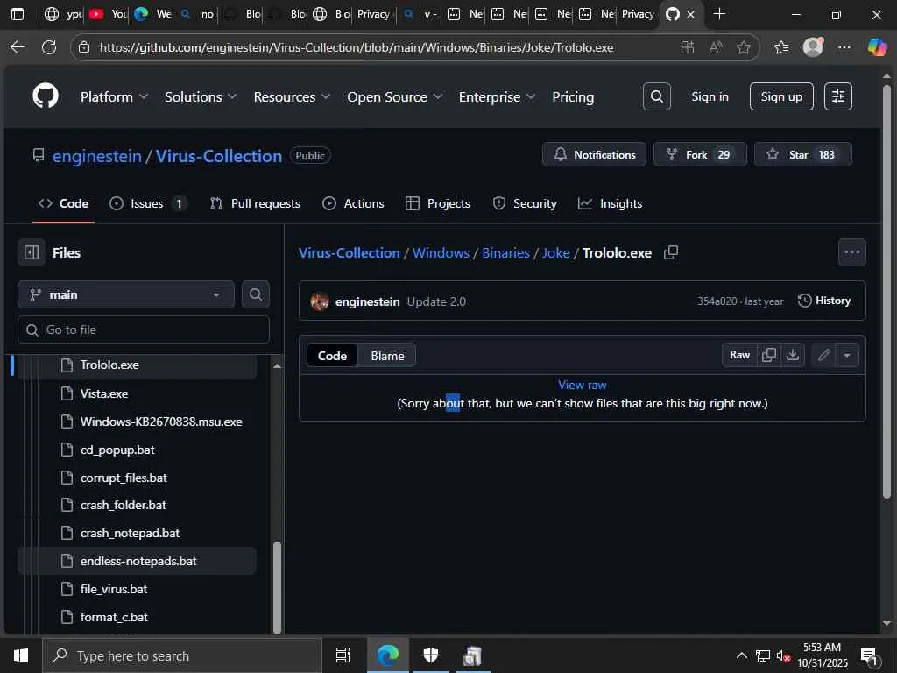This screenshot has width=897, height=673.
Task: Add this page to favorites star
Action: click(x=743, y=47)
